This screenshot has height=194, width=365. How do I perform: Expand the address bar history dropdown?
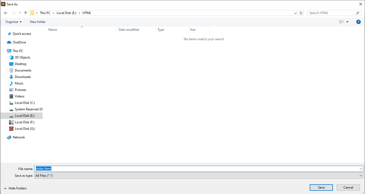[x=296, y=13]
